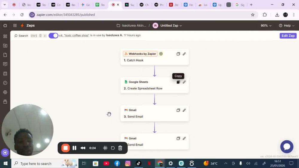Image resolution: width=299 pixels, height=168 pixels.
Task: Open the Iseoluwa Akin folder breadcrumb
Action: pos(134,25)
